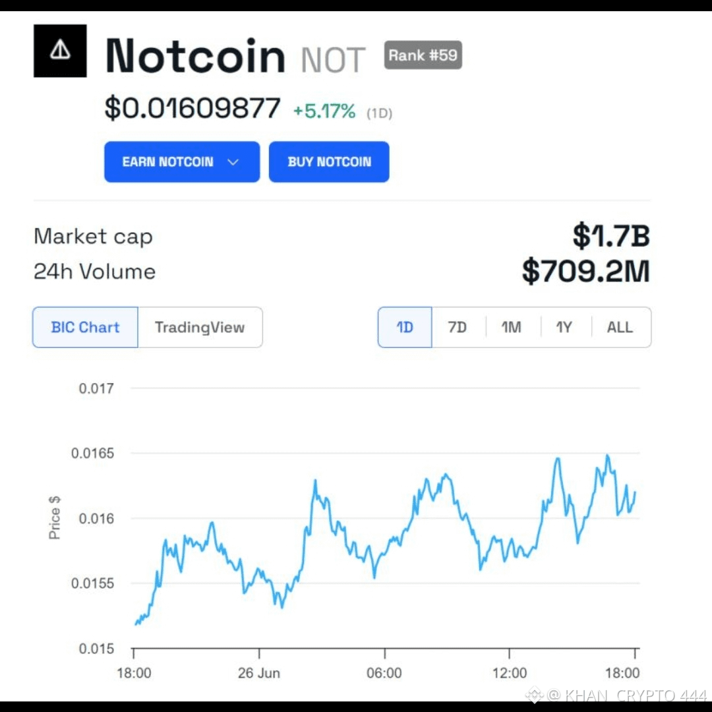Click the Notcoin triangle logo icon
This screenshot has width=712, height=712.
60,51
